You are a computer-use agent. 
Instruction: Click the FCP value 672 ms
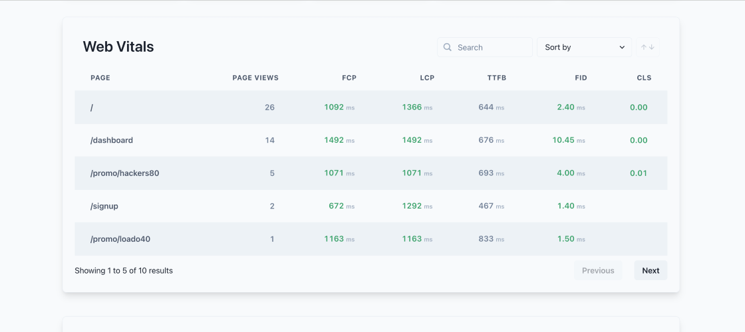(342, 206)
